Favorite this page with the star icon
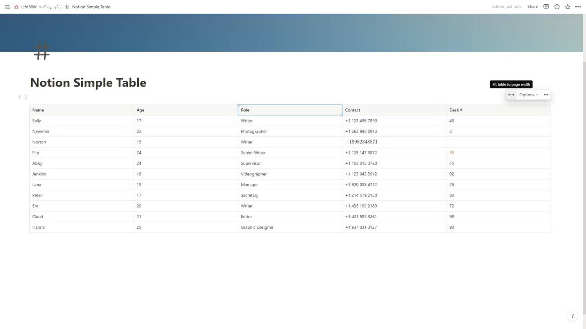Screen dimensions: 586x329 [x=567, y=7]
